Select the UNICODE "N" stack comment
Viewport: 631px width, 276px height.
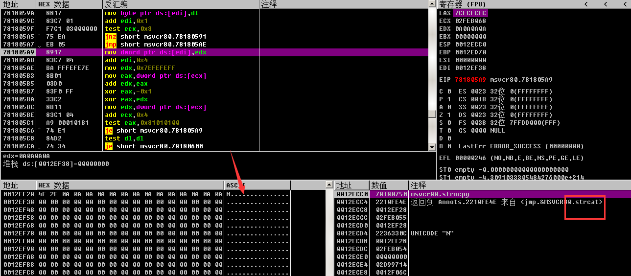coord(432,233)
